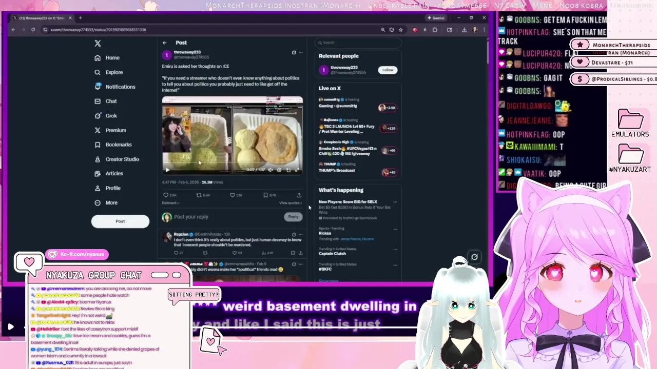Click the X search box
Viewport: 657px width, 369px height.
pyautogui.click(x=358, y=43)
